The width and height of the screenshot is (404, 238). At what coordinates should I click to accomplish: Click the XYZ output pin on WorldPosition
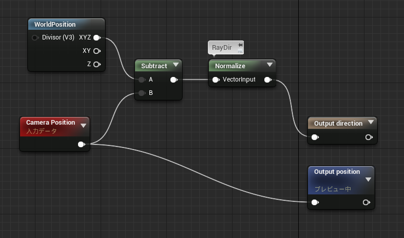(97, 37)
